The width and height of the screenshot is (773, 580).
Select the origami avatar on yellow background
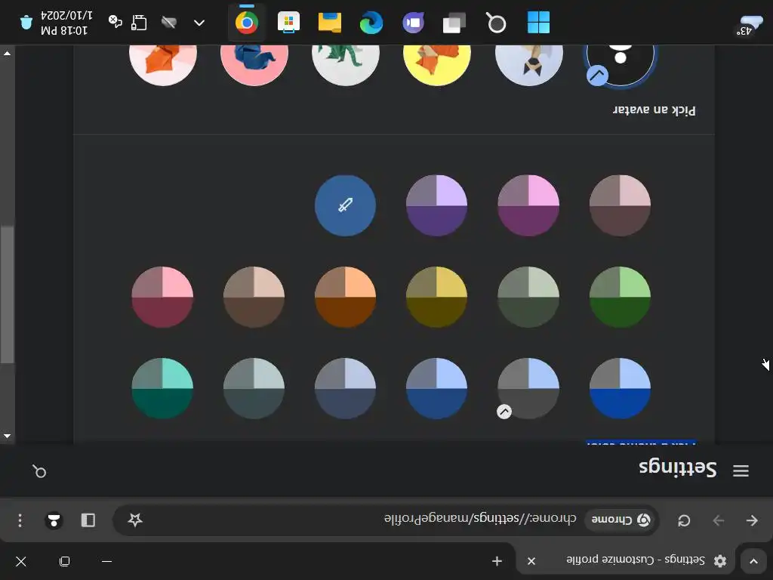[437, 65]
